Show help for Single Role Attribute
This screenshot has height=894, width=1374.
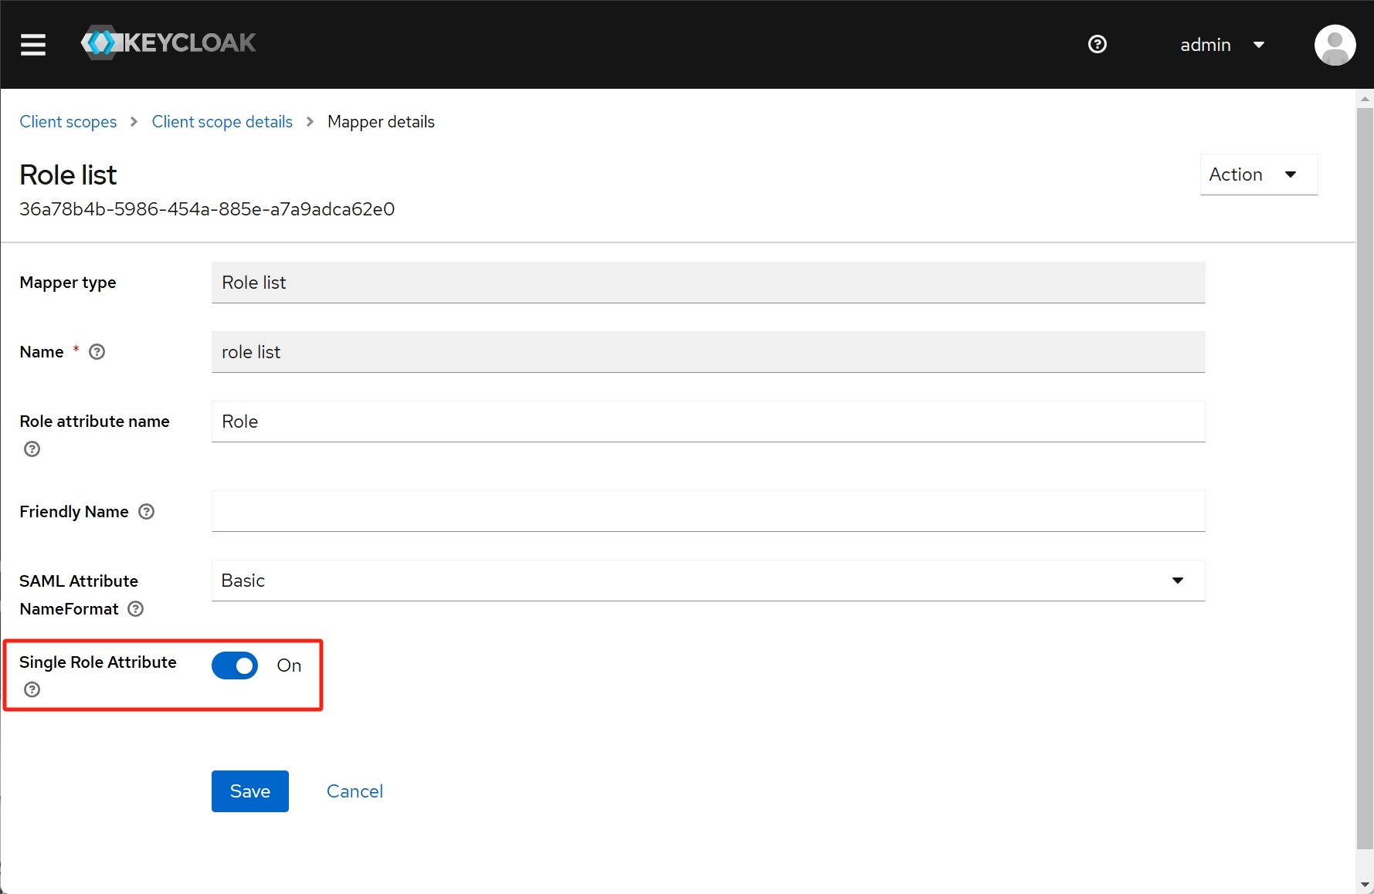tap(32, 689)
